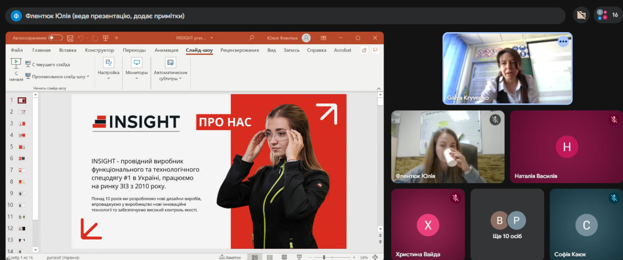Image resolution: width=623 pixels, height=260 pixels.
Task: Select the Слайд-шоу ribbon tab
Action: tap(199, 50)
